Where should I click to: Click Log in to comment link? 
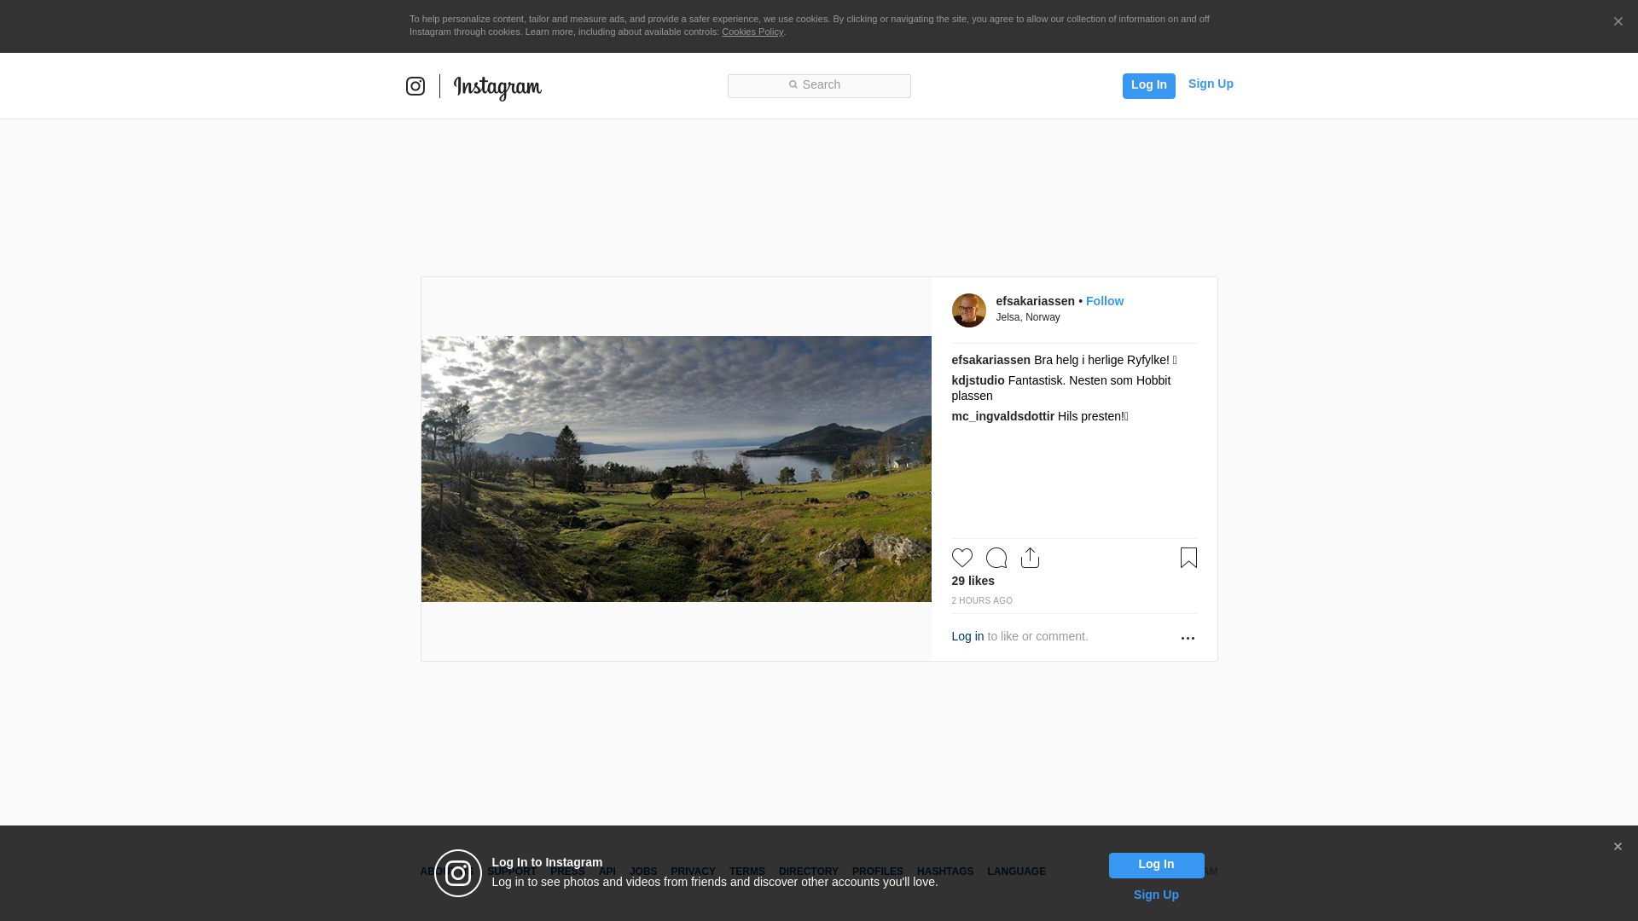pyautogui.click(x=967, y=636)
